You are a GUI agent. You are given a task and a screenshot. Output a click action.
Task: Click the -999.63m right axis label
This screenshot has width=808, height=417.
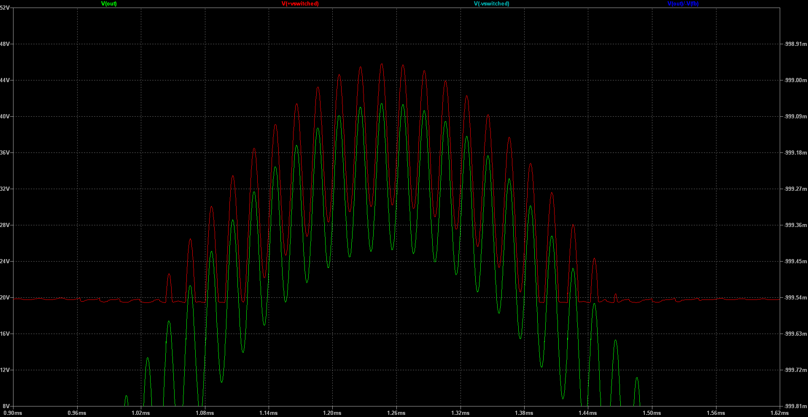pyautogui.click(x=795, y=334)
